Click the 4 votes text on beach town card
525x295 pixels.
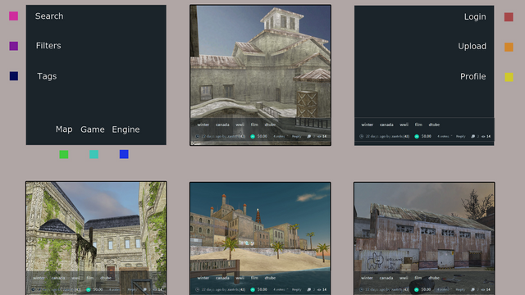click(279, 289)
